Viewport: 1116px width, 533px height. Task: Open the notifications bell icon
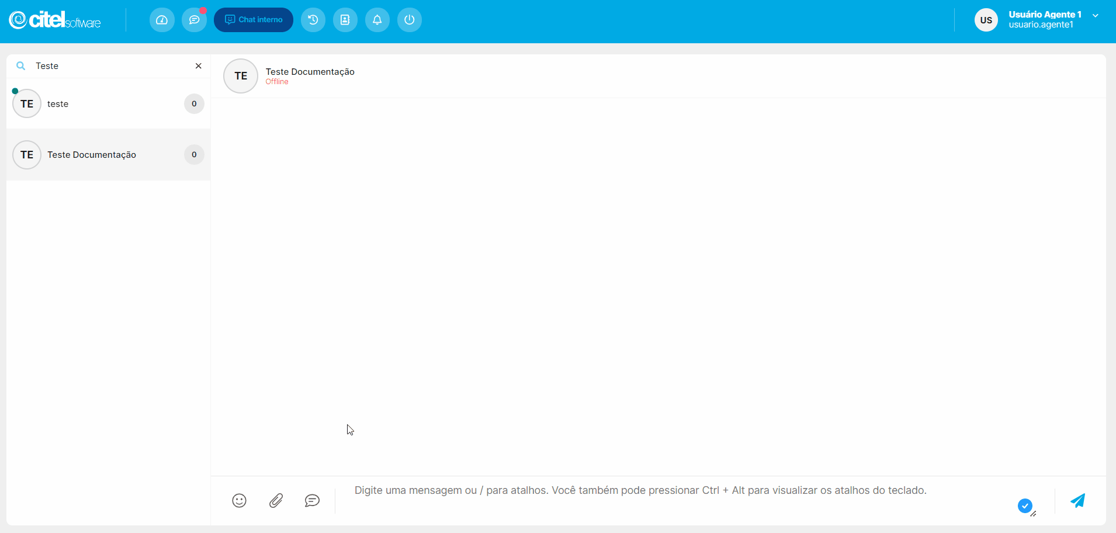pos(377,20)
